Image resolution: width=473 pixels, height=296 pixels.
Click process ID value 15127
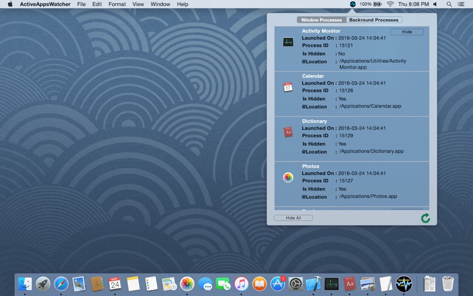click(x=346, y=181)
